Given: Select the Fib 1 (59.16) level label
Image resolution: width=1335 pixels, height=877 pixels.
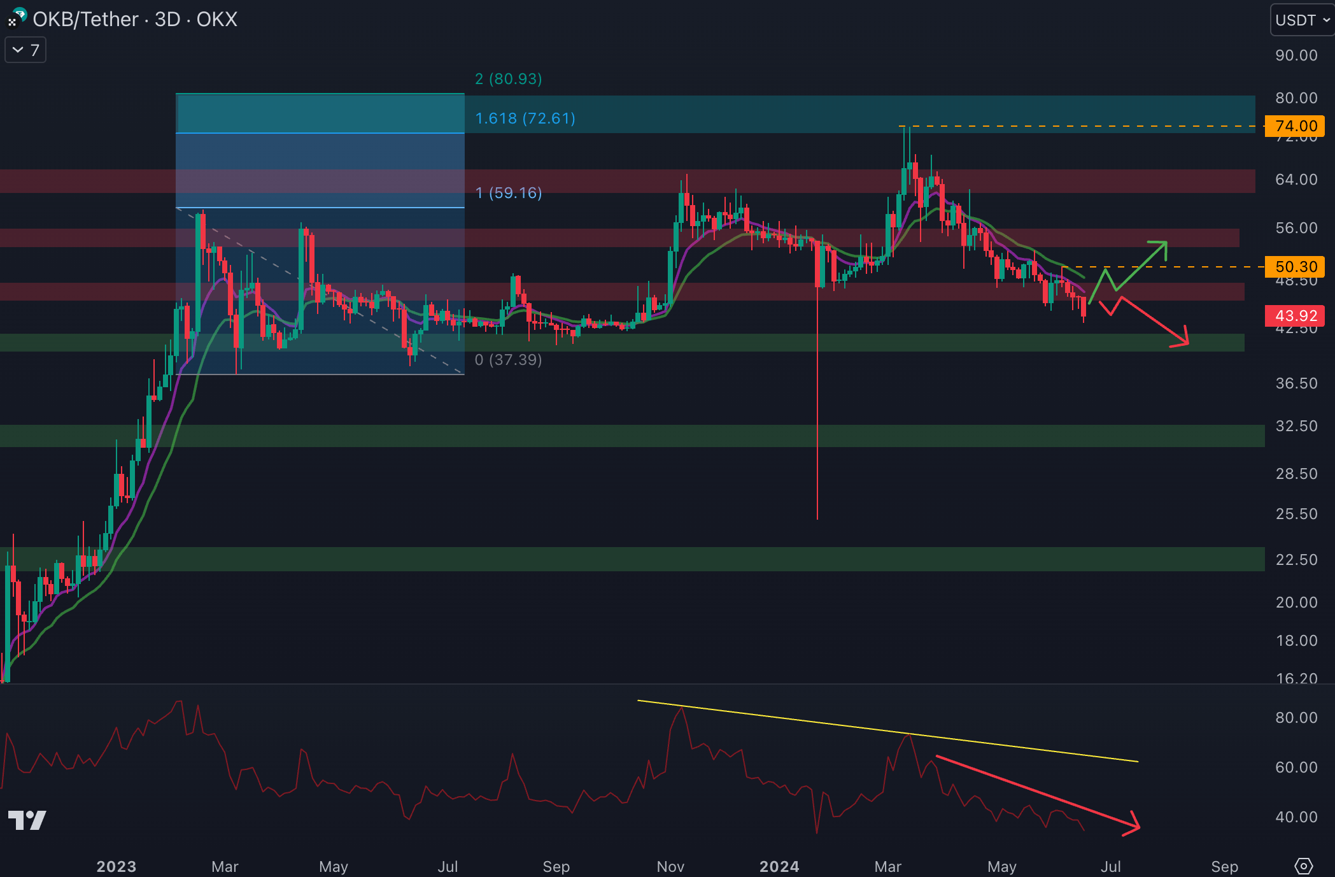Looking at the screenshot, I should (x=509, y=193).
